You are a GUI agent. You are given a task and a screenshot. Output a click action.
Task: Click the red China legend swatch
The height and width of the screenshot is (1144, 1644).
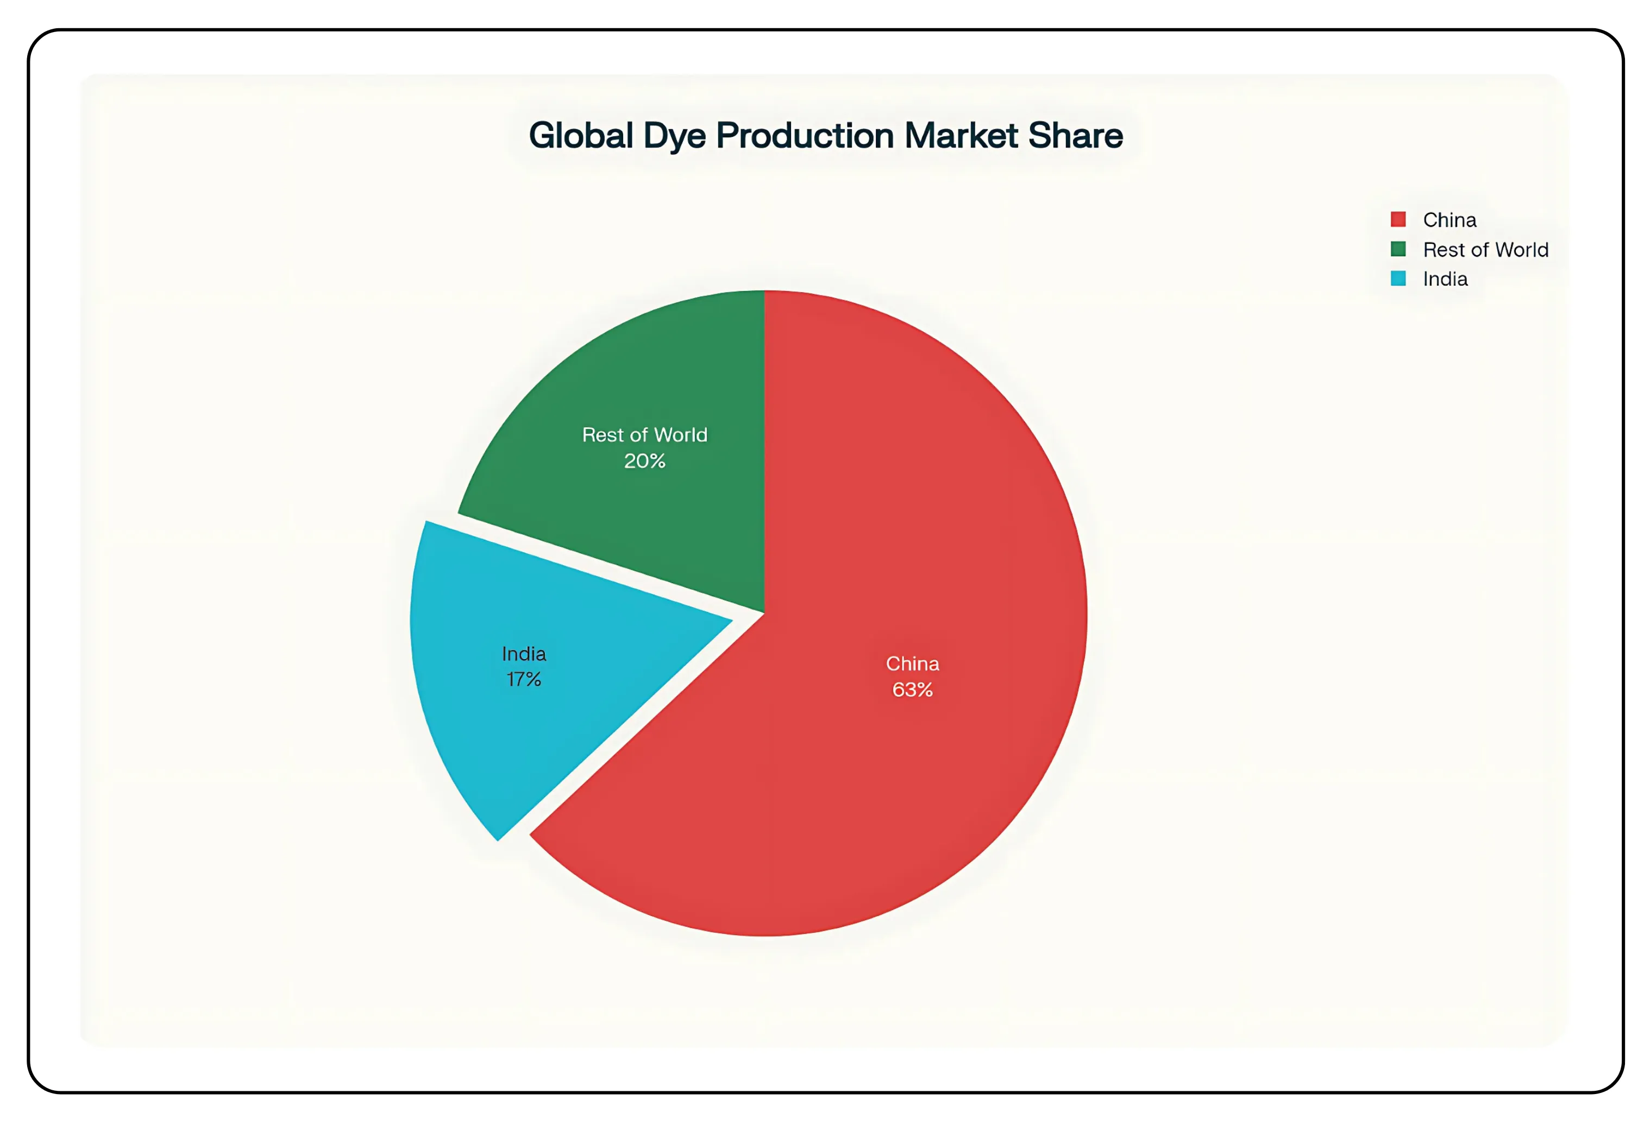pyautogui.click(x=1398, y=220)
